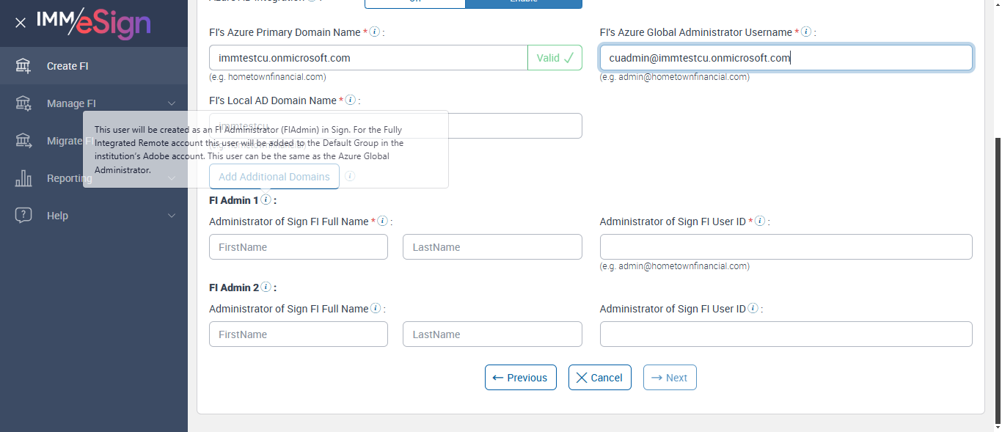Image resolution: width=1002 pixels, height=432 pixels.
Task: Click the Help question bubble icon
Action: point(23,216)
